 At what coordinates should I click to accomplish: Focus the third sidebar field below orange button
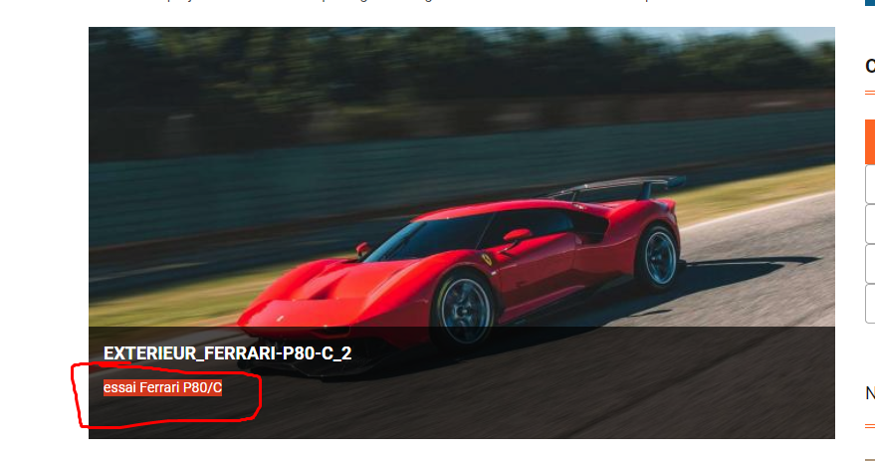pos(870,263)
